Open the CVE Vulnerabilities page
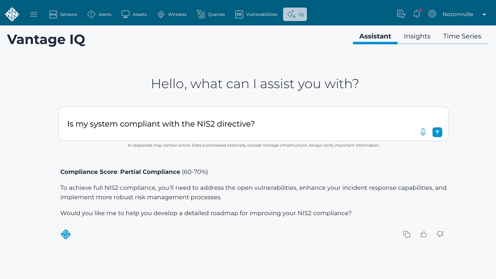 coord(256,14)
